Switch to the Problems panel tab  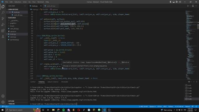click(65, 82)
